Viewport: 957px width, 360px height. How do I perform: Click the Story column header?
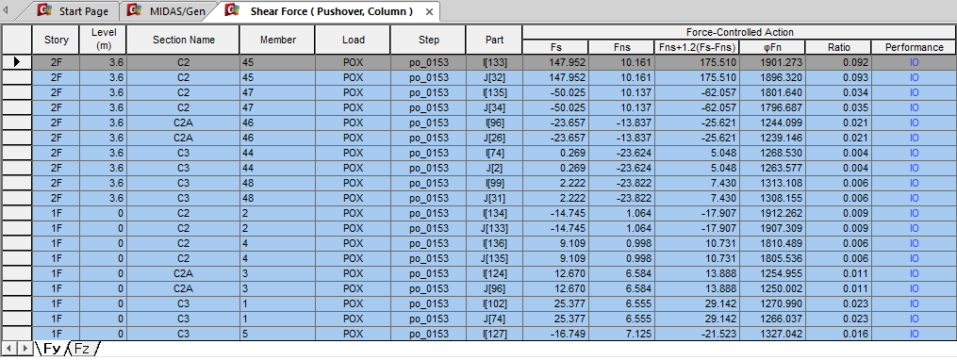tap(57, 40)
